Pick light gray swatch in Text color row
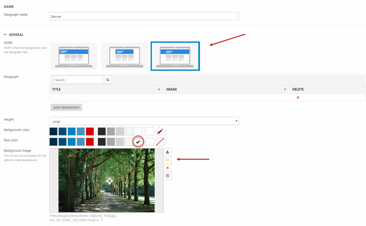Screen dimensions: 366x226 pos(120,142)
